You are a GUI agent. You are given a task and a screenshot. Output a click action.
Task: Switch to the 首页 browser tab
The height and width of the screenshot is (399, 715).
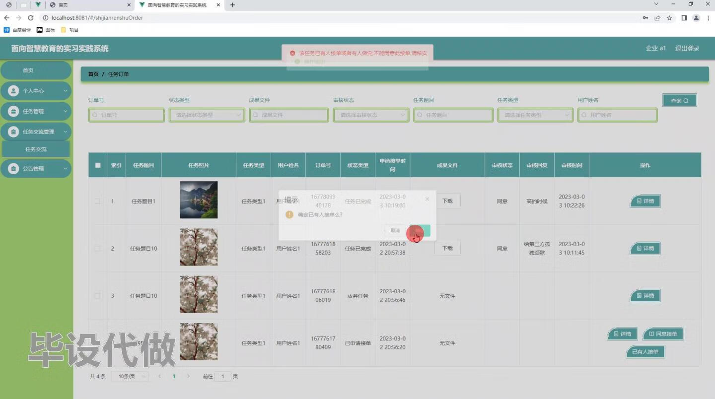pyautogui.click(x=89, y=5)
